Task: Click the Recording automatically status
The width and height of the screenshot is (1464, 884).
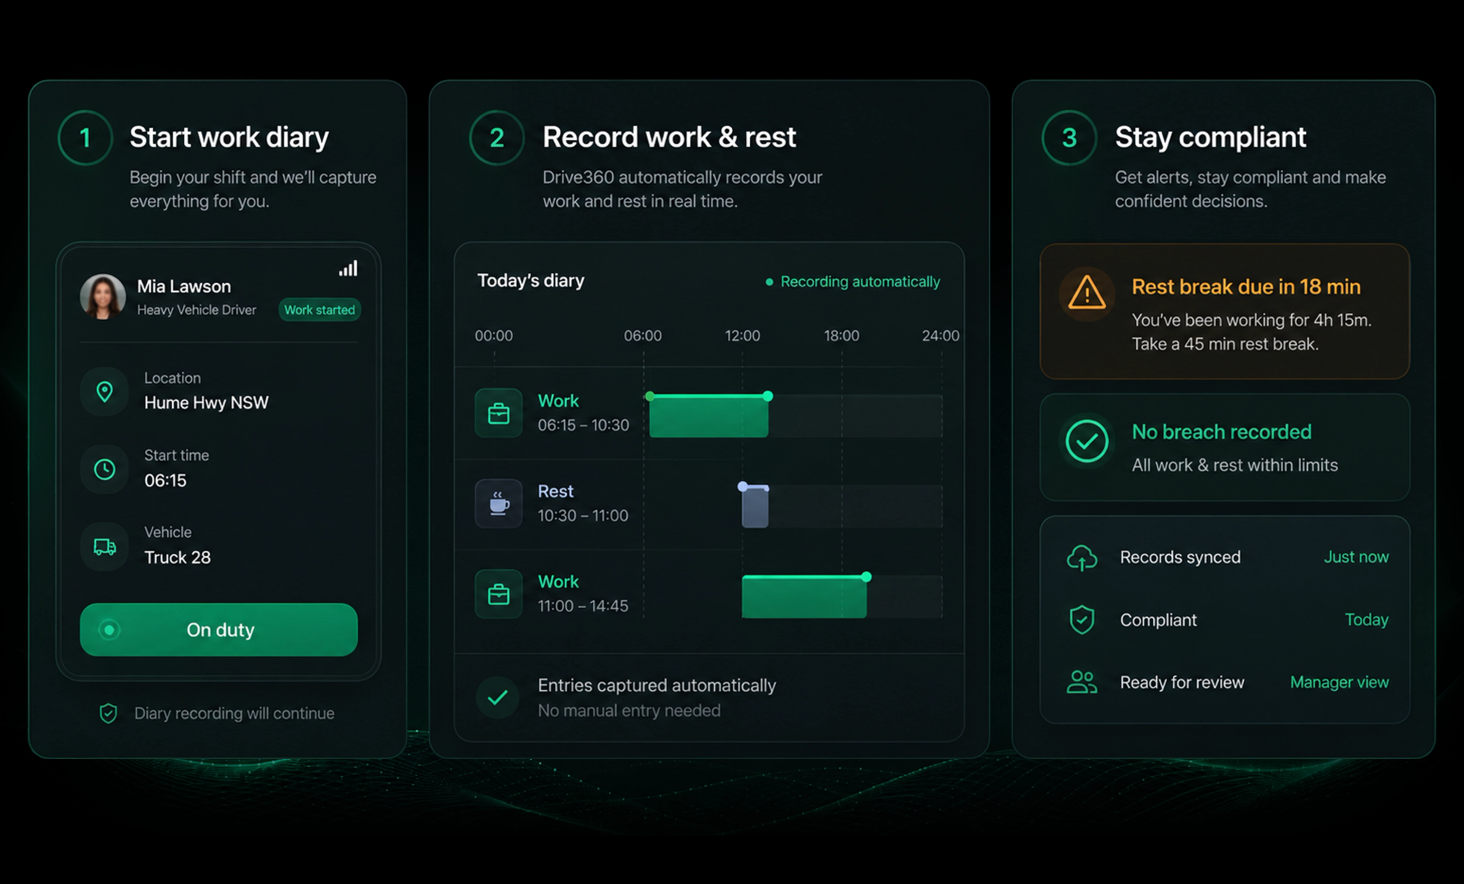Action: [x=853, y=282]
